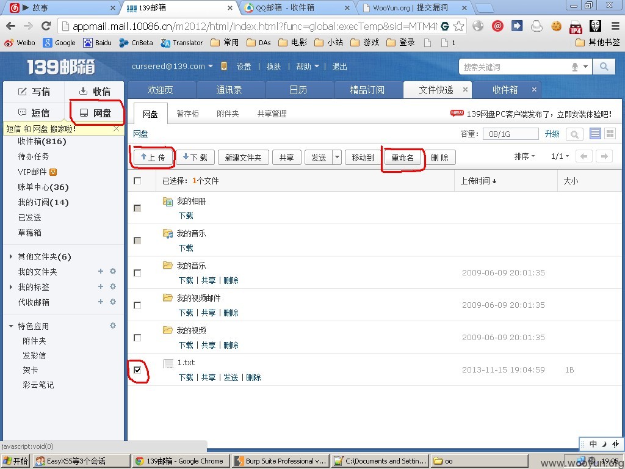Search files with the netdisk magnifier icon
The width and height of the screenshot is (625, 469).
(x=574, y=134)
